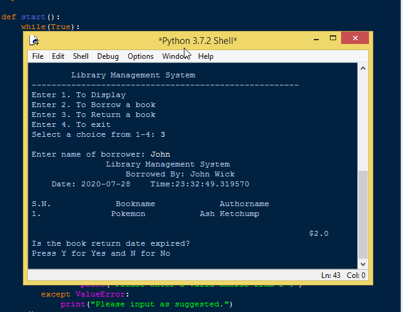Open the File menu

point(38,56)
